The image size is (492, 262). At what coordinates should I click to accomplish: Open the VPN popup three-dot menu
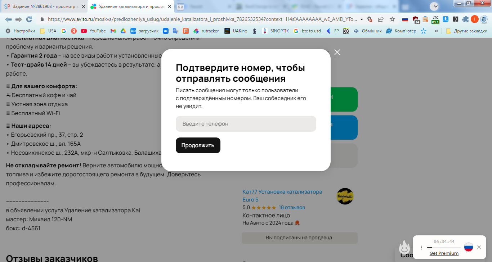tap(421, 248)
